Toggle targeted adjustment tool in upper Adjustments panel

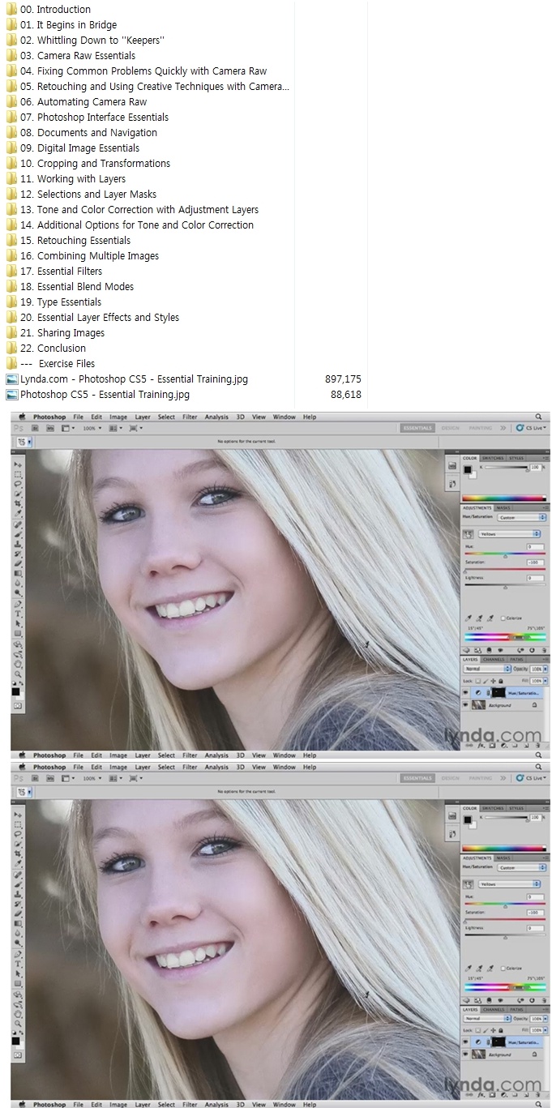(x=468, y=534)
